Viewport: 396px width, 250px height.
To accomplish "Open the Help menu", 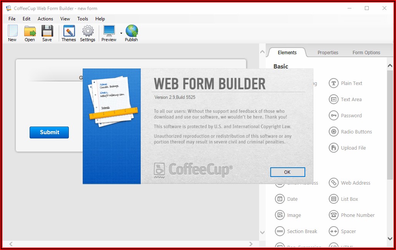I will point(100,19).
